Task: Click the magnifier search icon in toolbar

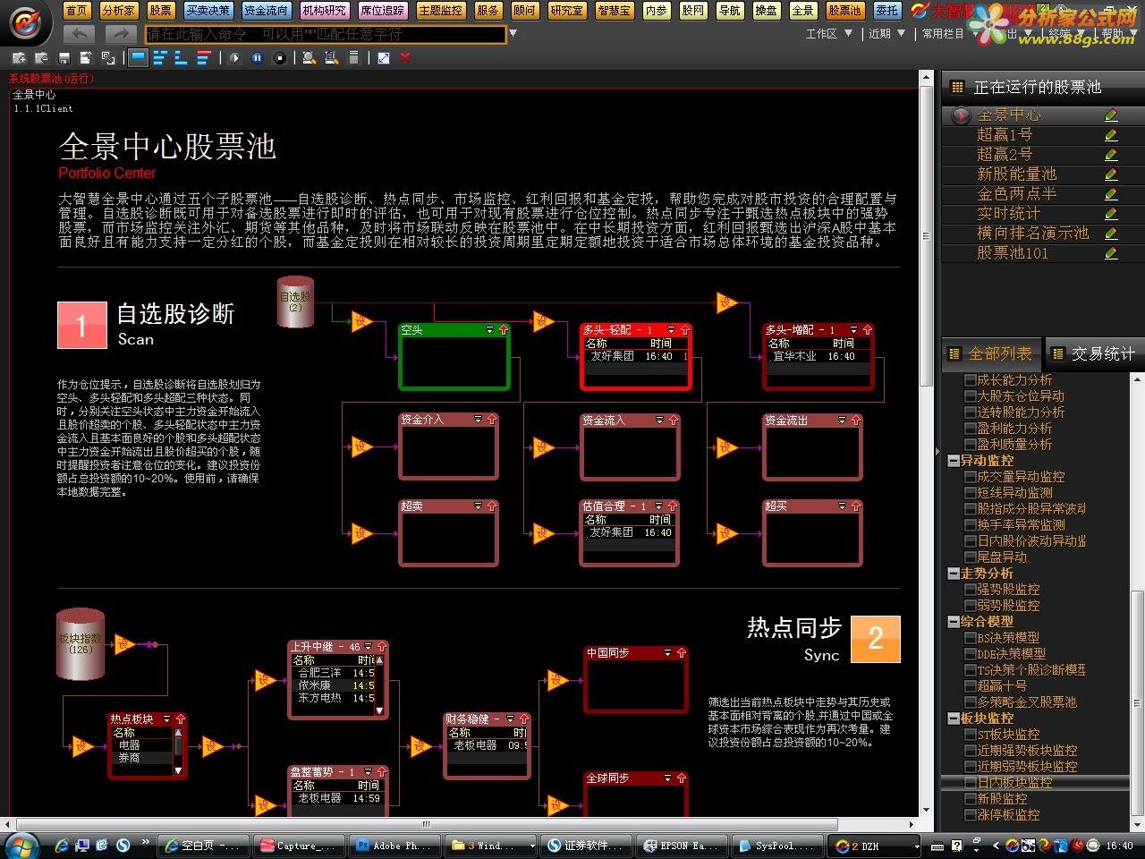Action: click(309, 58)
